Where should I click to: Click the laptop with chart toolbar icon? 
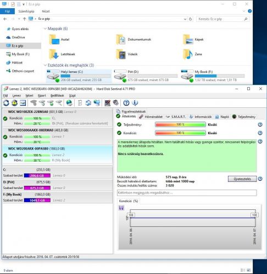click(107, 103)
